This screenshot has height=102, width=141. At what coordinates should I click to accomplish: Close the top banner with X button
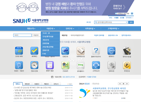pos(132,13)
